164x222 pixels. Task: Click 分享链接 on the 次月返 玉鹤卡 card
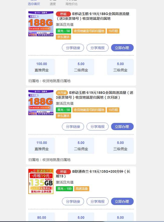[73, 127]
